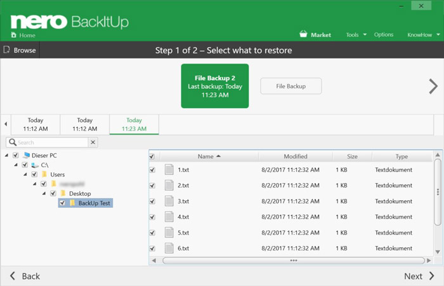Proceed with the Next button
Image resolution: width=444 pixels, height=286 pixels.
[x=419, y=276]
